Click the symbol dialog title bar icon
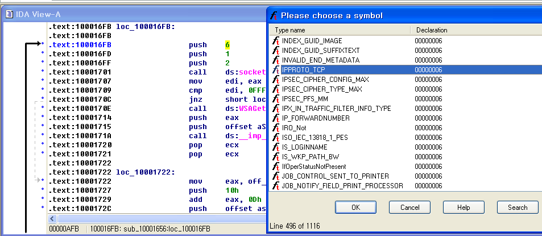 pos(274,15)
